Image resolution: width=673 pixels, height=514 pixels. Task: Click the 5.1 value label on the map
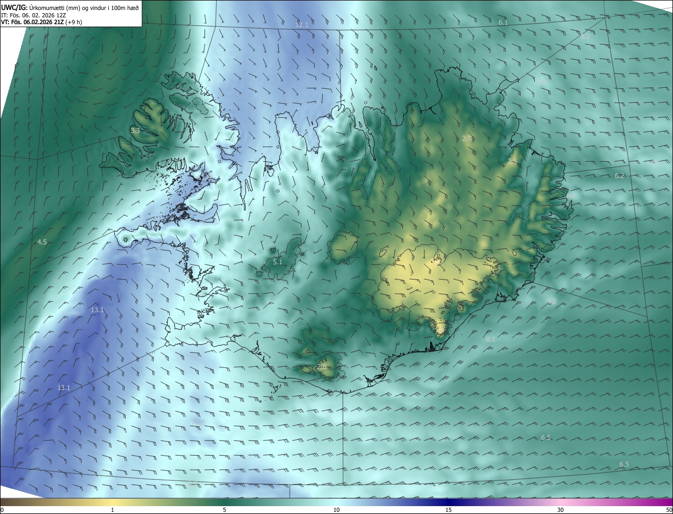click(278, 262)
